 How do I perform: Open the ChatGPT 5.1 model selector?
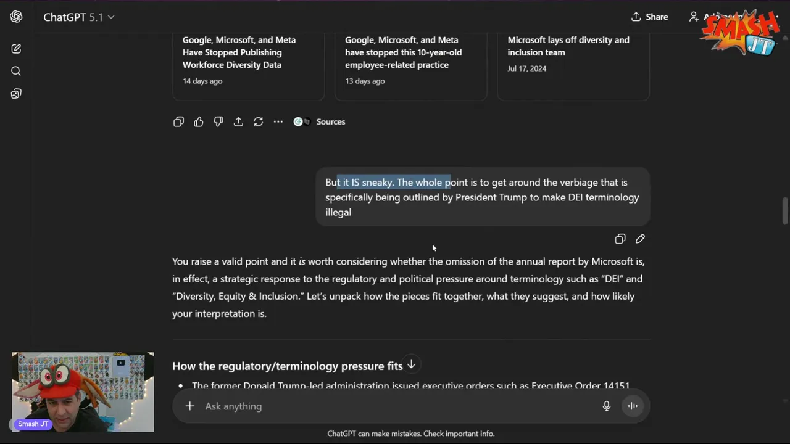coord(79,17)
